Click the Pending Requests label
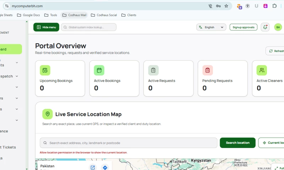Image resolution: width=284 pixels, height=170 pixels. click(x=217, y=81)
